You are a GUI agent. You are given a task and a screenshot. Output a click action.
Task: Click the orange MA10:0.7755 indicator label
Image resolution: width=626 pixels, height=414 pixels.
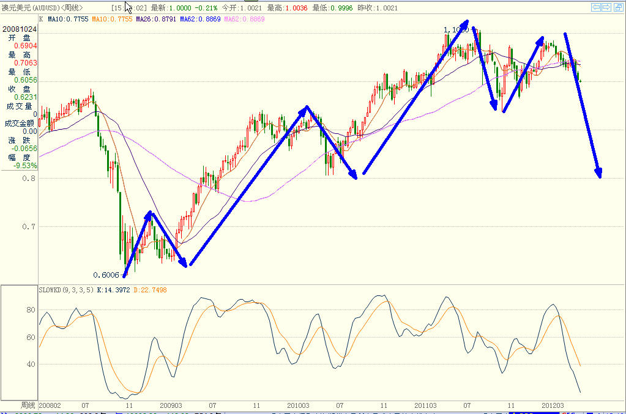(112, 19)
